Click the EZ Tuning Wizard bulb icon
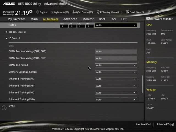This screenshot has height=132, width=176. pyautogui.click(x=98, y=12)
